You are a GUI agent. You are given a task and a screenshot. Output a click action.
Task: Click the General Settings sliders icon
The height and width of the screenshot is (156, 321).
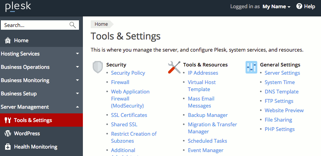coord(251,67)
